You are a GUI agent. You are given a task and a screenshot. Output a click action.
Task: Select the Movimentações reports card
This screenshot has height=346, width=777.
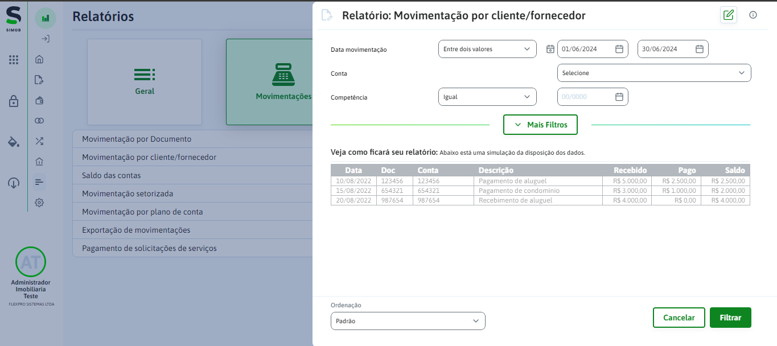click(270, 82)
